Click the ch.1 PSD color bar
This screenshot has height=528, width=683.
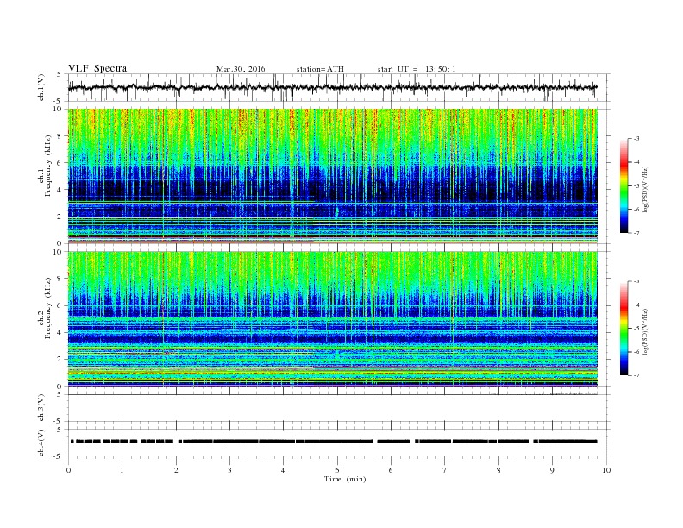tap(624, 185)
